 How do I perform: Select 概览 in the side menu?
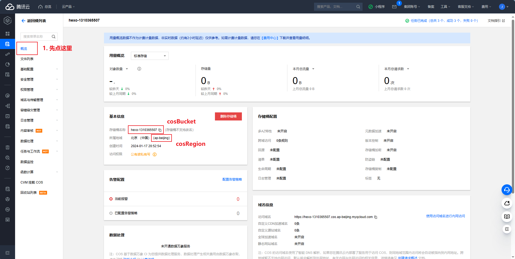point(24,49)
